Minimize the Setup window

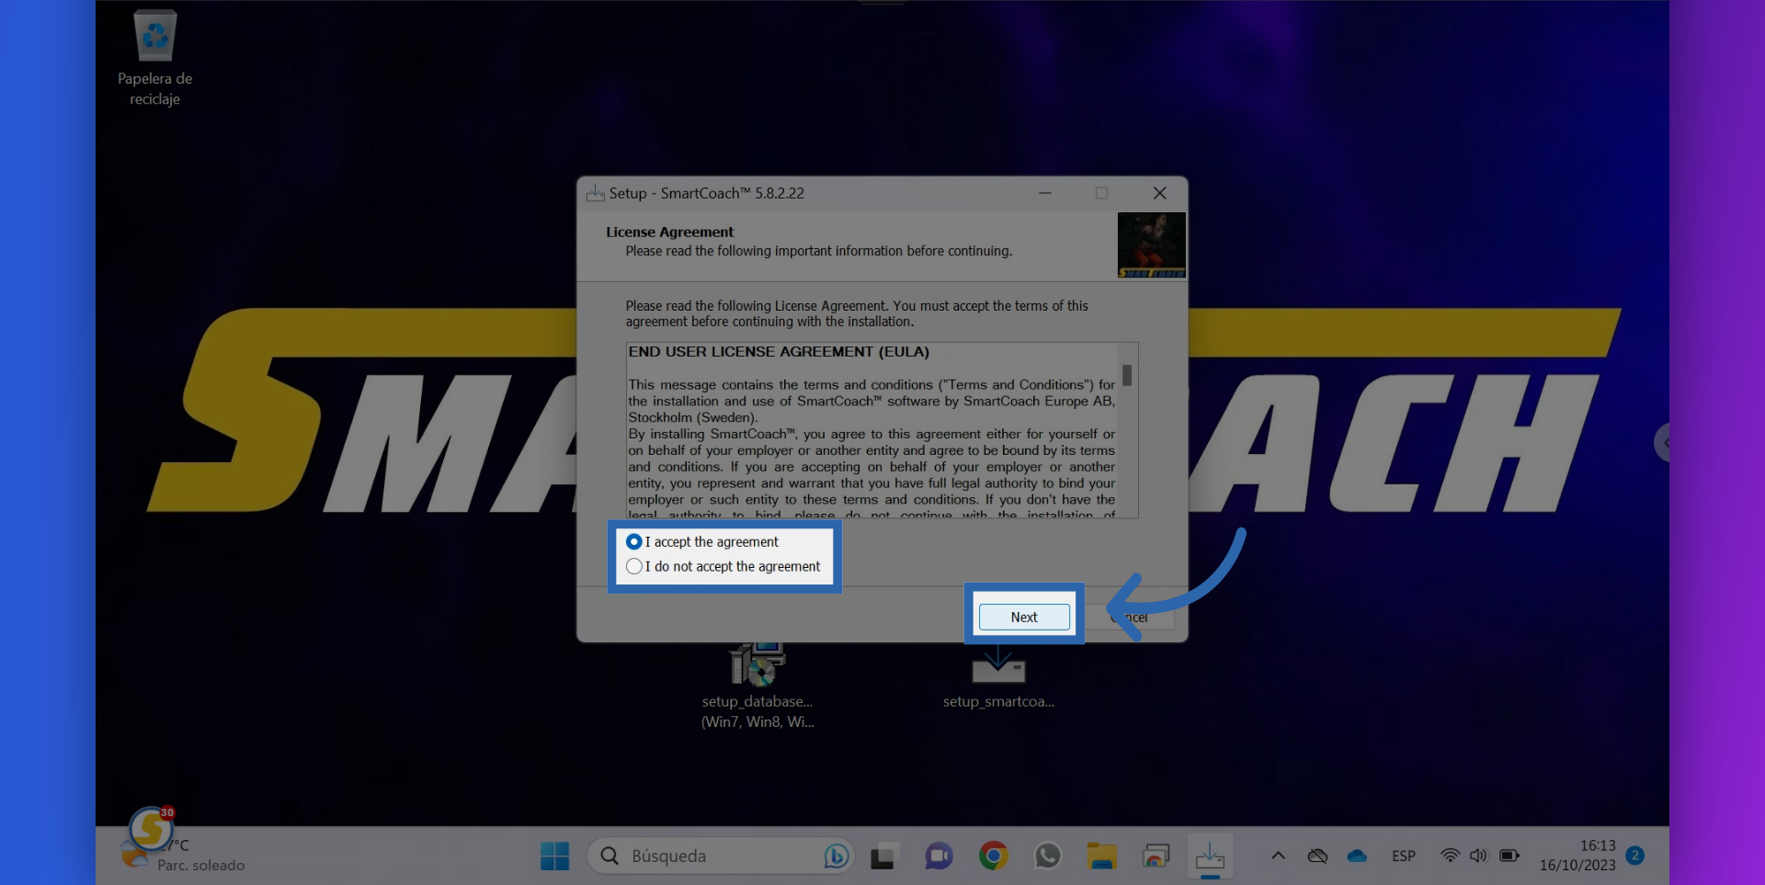pos(1045,193)
